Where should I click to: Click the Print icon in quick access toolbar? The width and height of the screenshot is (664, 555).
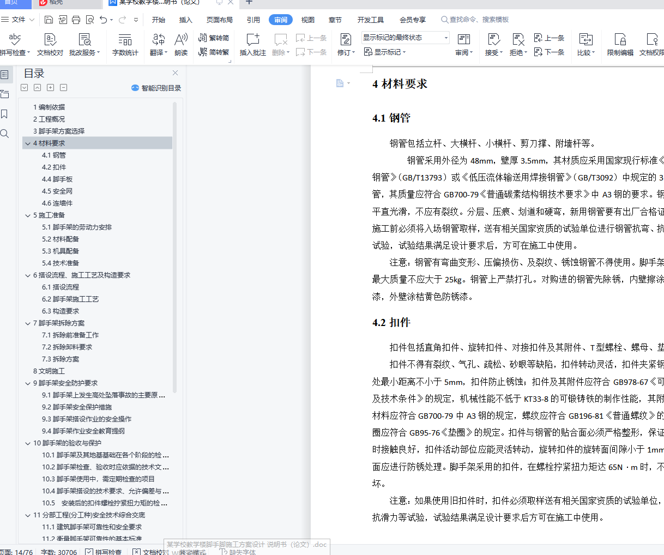[x=76, y=20]
